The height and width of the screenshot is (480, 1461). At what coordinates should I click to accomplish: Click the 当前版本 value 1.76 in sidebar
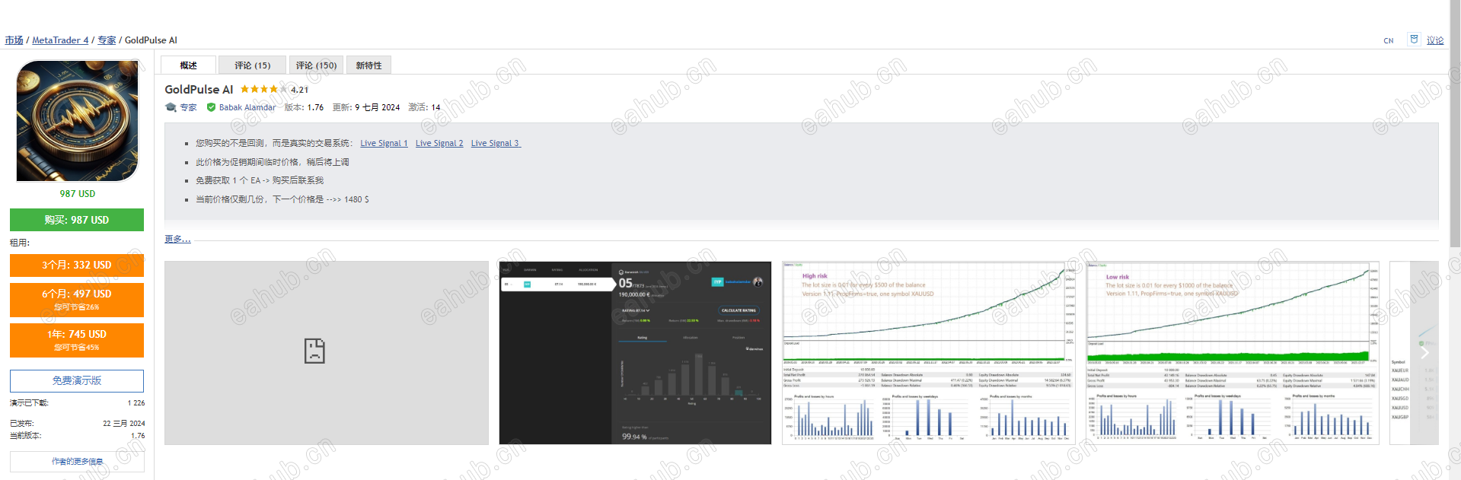coord(138,436)
